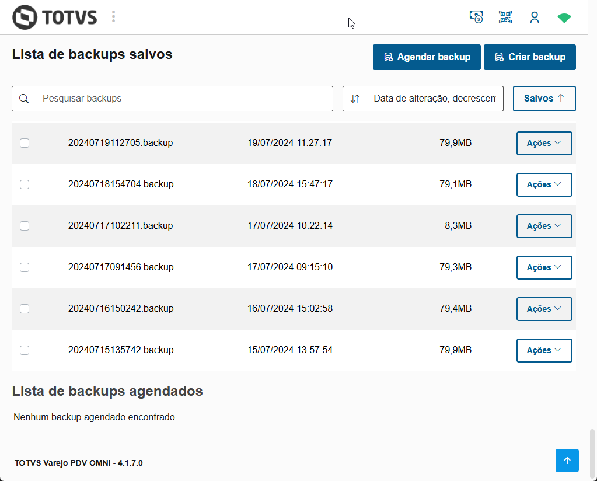Click the scroll-to-top arrow button

pyautogui.click(x=567, y=461)
